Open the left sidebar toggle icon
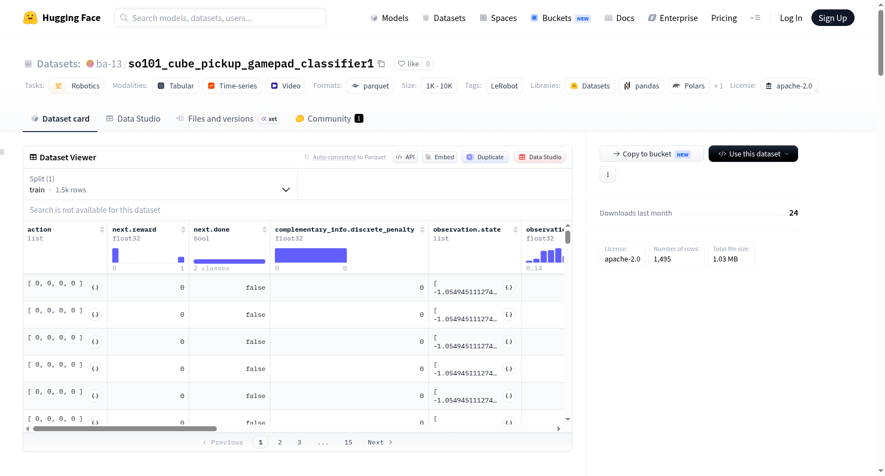 pyautogui.click(x=2, y=152)
